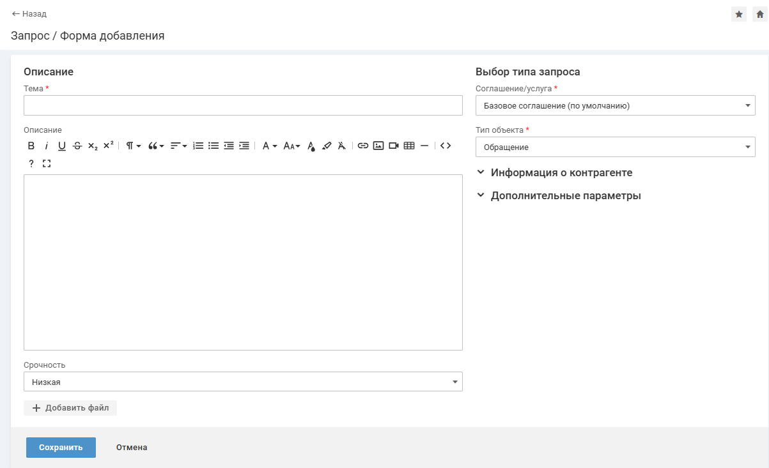Toggle fullscreen mode for the editor

click(47, 163)
